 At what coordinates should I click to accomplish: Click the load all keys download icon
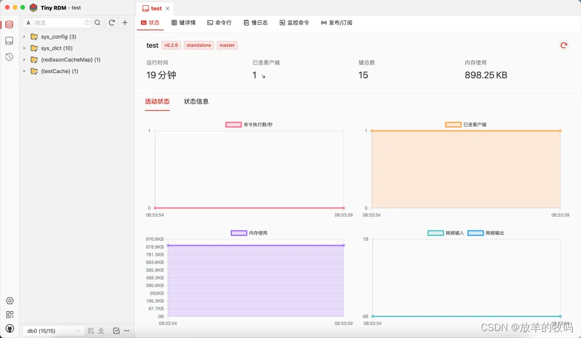point(101,330)
